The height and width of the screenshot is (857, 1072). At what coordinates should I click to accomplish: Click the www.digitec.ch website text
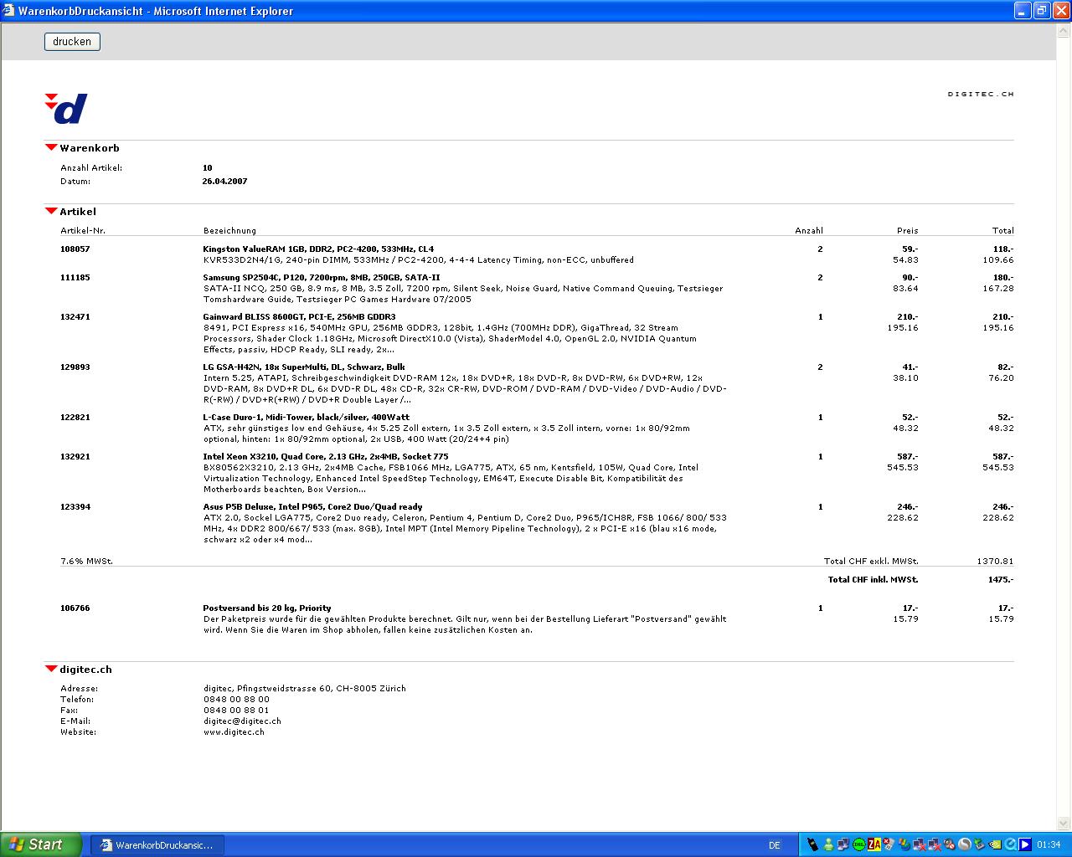pyautogui.click(x=234, y=732)
